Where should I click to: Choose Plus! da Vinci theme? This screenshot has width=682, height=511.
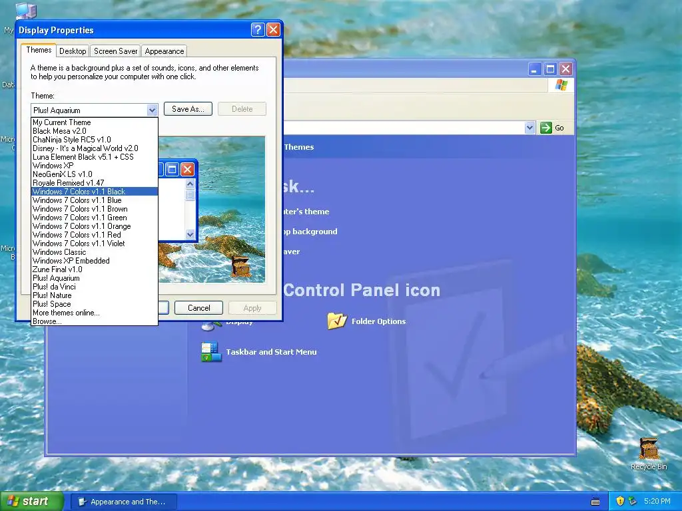95,287
